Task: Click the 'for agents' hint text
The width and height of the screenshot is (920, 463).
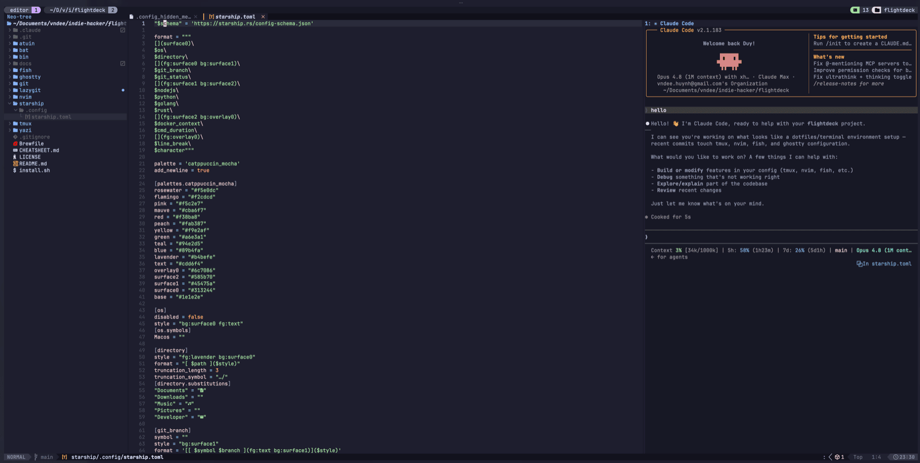Action: pyautogui.click(x=672, y=257)
